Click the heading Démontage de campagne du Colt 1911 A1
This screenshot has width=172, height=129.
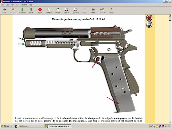point(79,19)
